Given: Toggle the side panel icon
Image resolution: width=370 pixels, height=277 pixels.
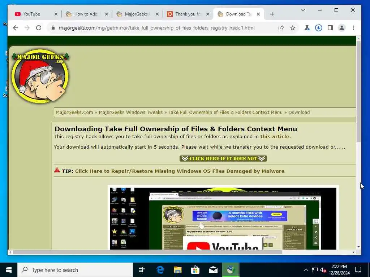Looking at the screenshot, I should tap(330, 28).
